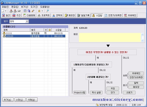Click the inbox icon beside 123123
The height and width of the screenshot is (107, 147).
pyautogui.click(x=4, y=36)
